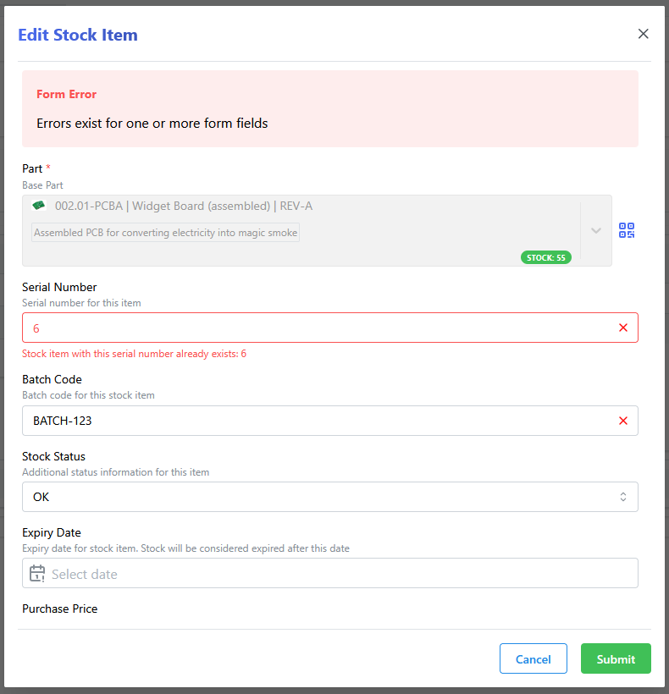Close the Edit Stock Item dialog

(x=643, y=34)
